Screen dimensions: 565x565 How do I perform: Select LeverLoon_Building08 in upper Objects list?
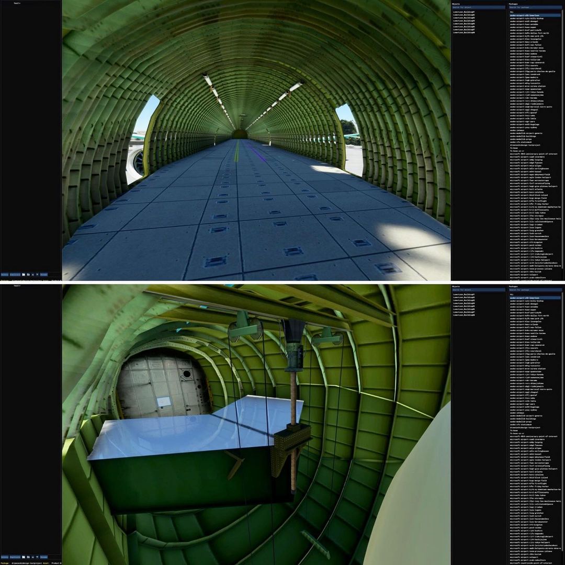(464, 32)
